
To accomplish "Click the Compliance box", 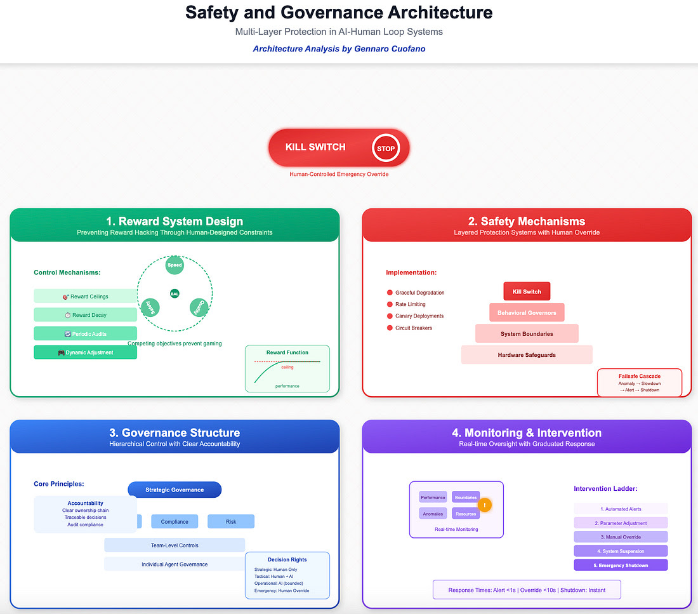I will click(174, 521).
